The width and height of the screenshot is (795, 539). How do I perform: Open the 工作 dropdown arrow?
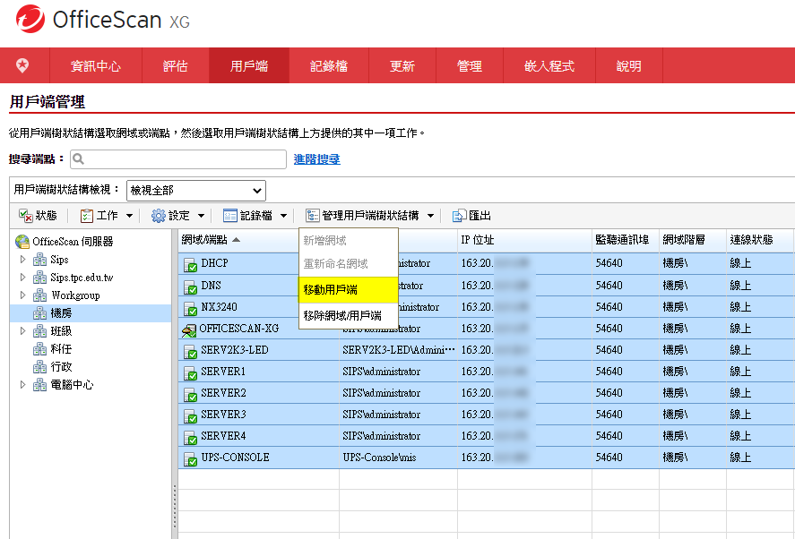pos(130,216)
